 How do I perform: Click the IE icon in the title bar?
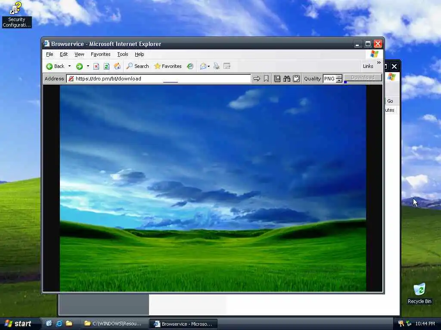(47, 44)
